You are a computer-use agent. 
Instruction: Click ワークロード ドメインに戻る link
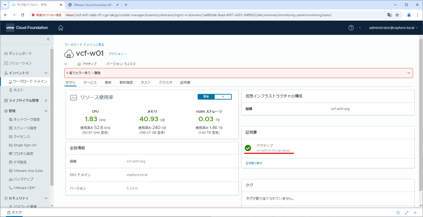[x=84, y=45]
